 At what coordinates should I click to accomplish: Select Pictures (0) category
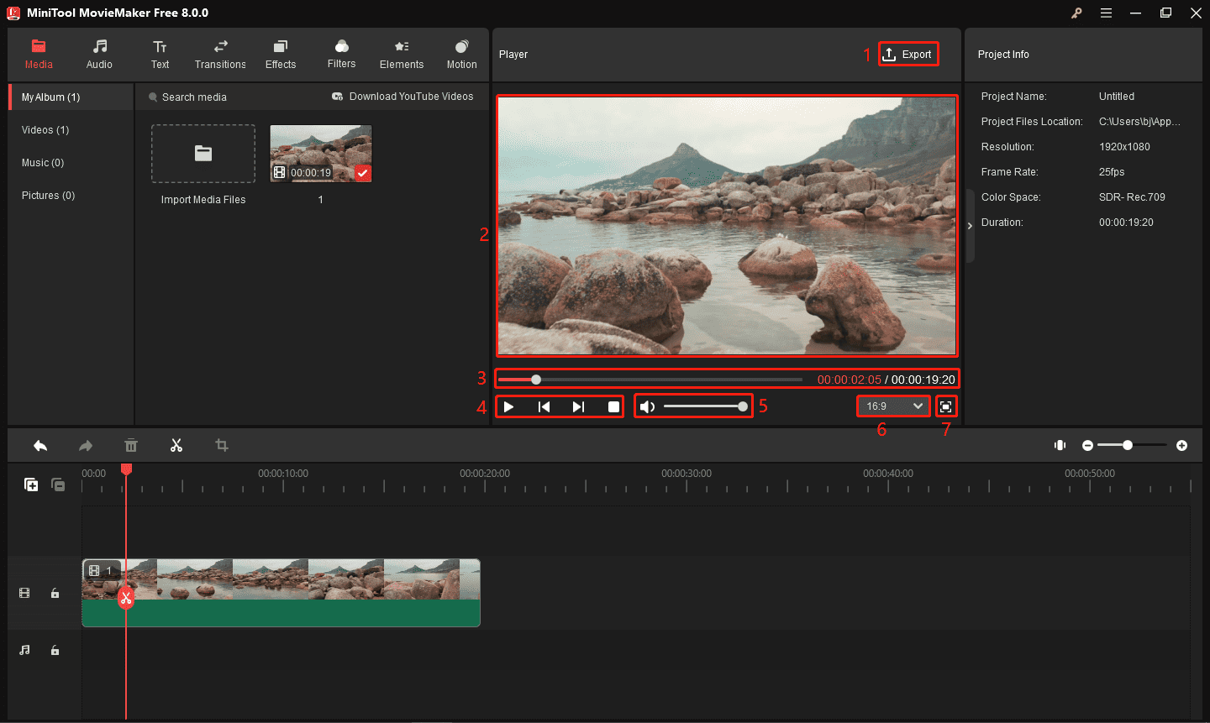[x=48, y=196]
